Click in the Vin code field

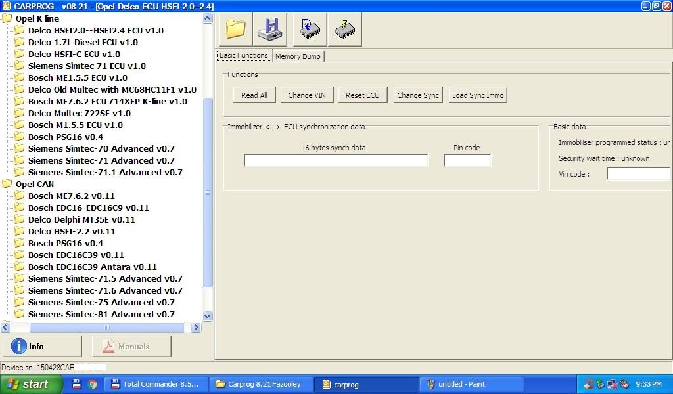[639, 174]
